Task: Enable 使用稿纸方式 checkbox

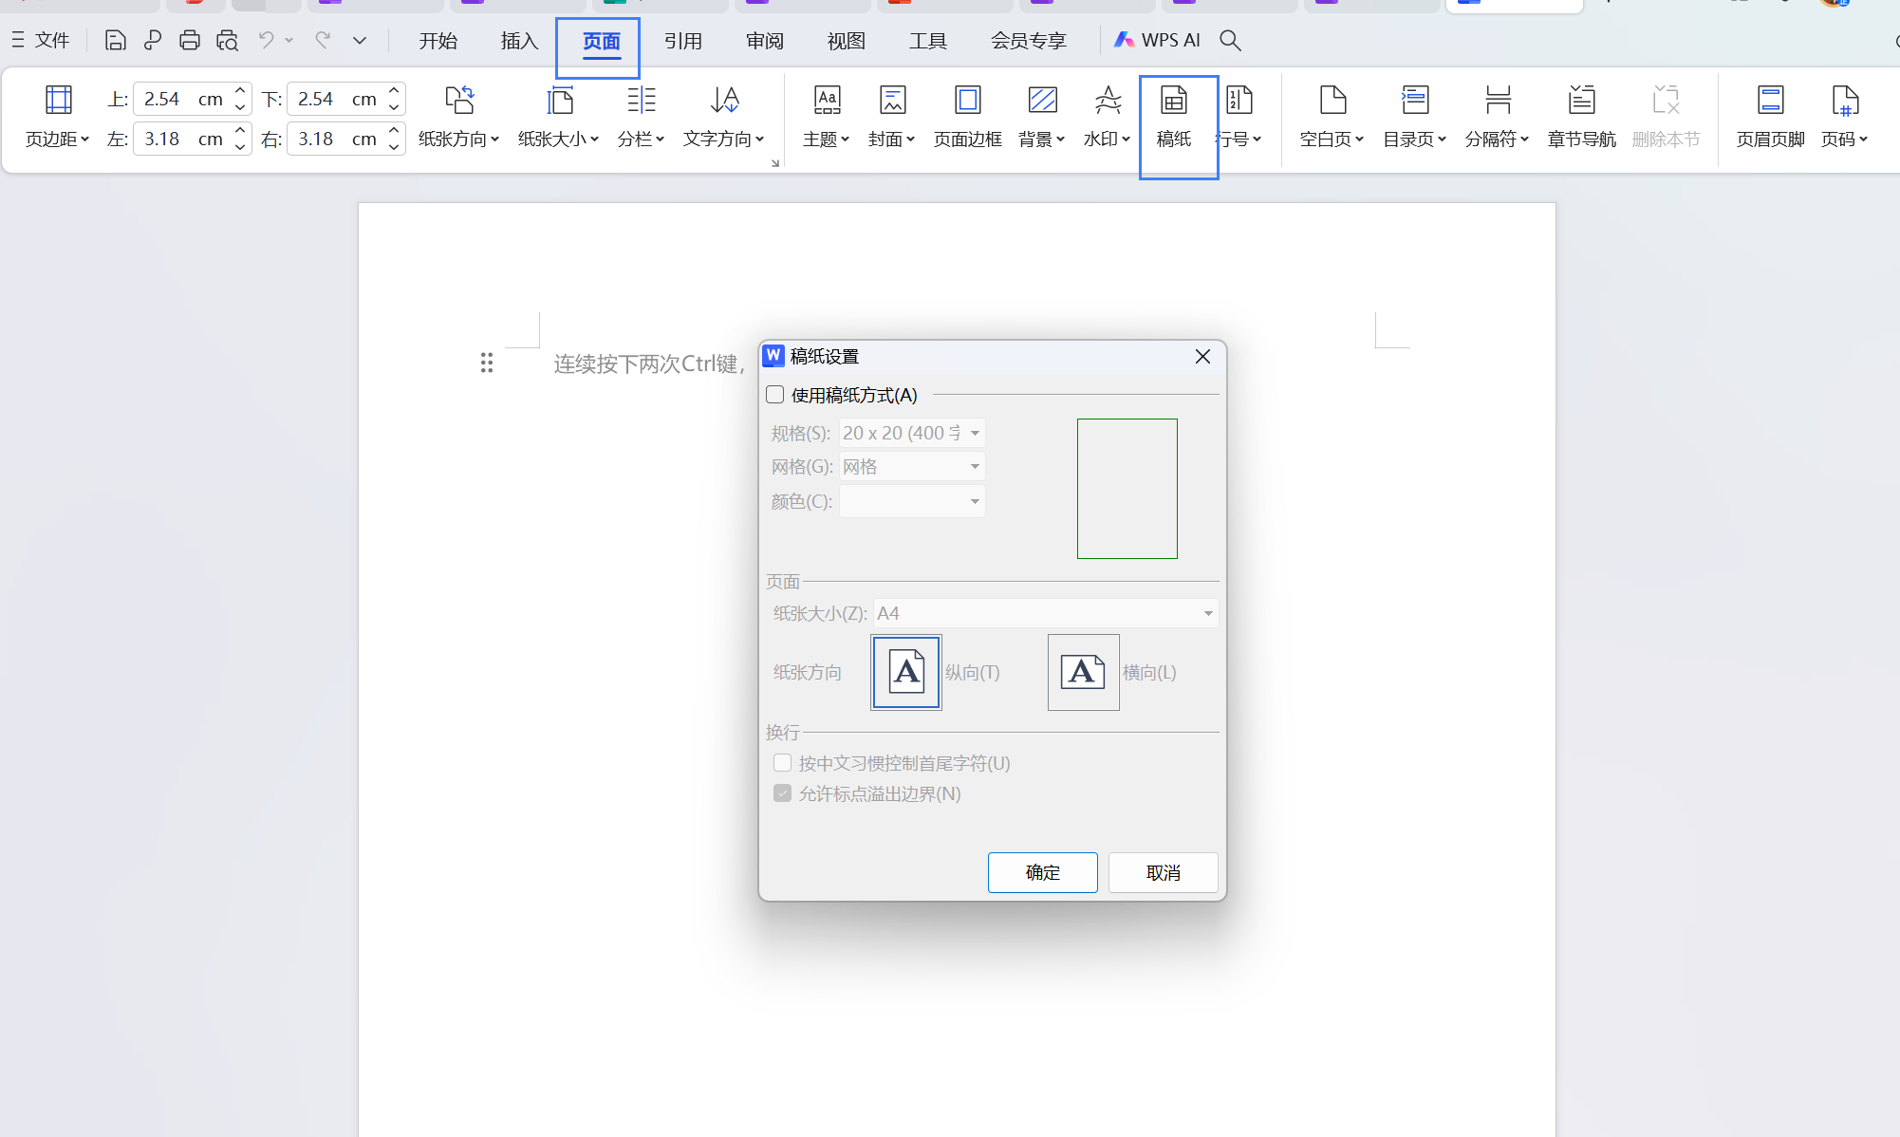Action: [775, 395]
